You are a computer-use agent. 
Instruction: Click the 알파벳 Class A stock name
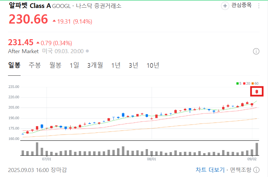coord(30,6)
